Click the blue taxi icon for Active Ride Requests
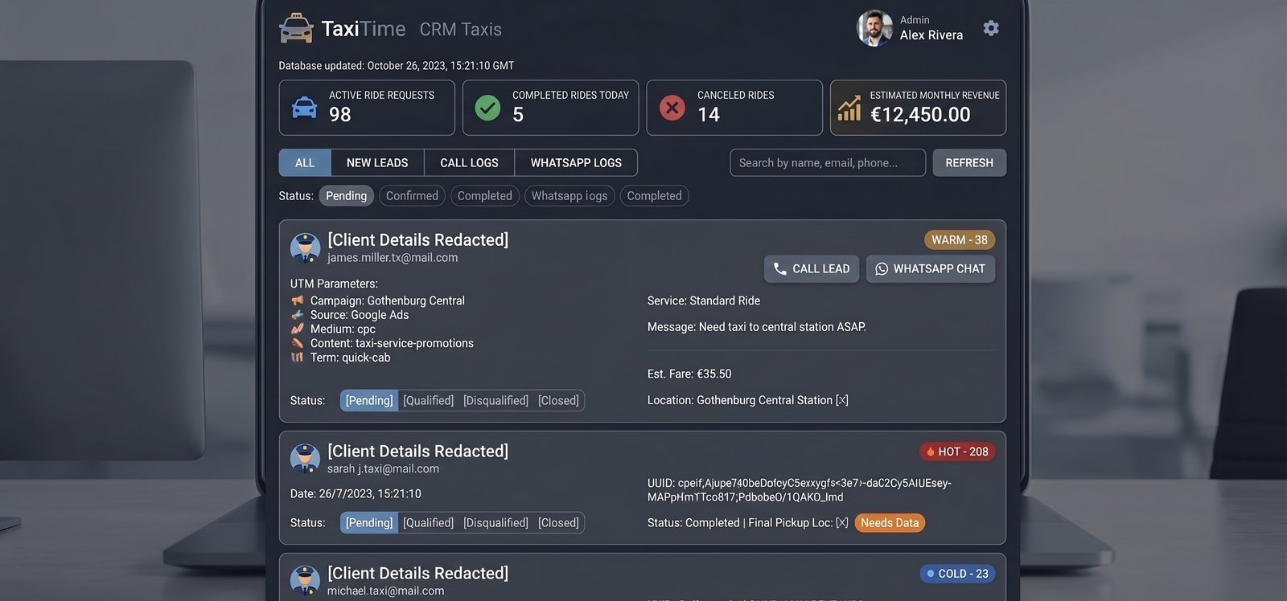Image resolution: width=1287 pixels, height=601 pixels. 304,108
